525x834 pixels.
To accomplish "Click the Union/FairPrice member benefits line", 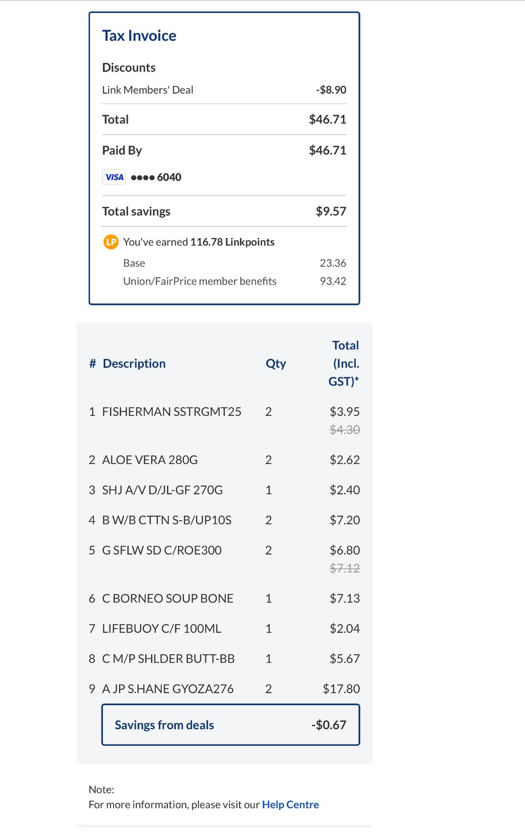I will coord(234,281).
